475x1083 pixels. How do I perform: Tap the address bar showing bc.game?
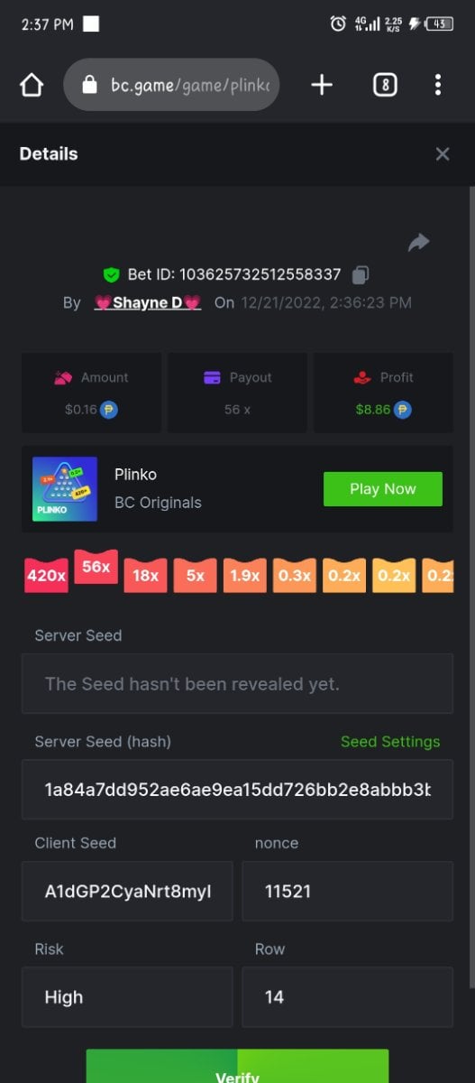(171, 85)
